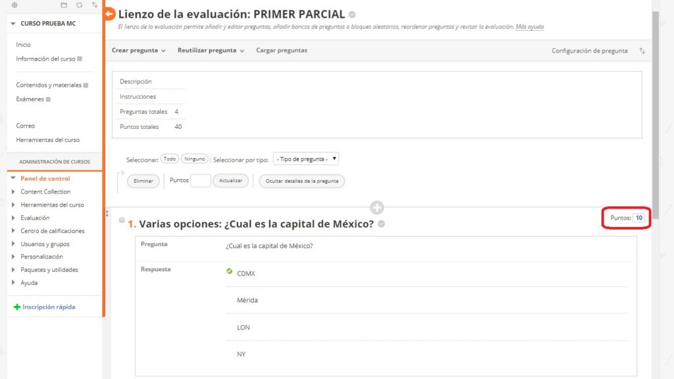
Task: Expand the Reutilizar pregunta menu
Action: click(x=211, y=51)
